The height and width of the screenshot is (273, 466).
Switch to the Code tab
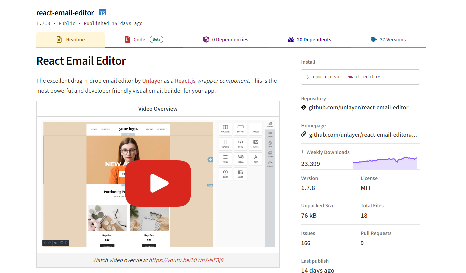pyautogui.click(x=139, y=40)
